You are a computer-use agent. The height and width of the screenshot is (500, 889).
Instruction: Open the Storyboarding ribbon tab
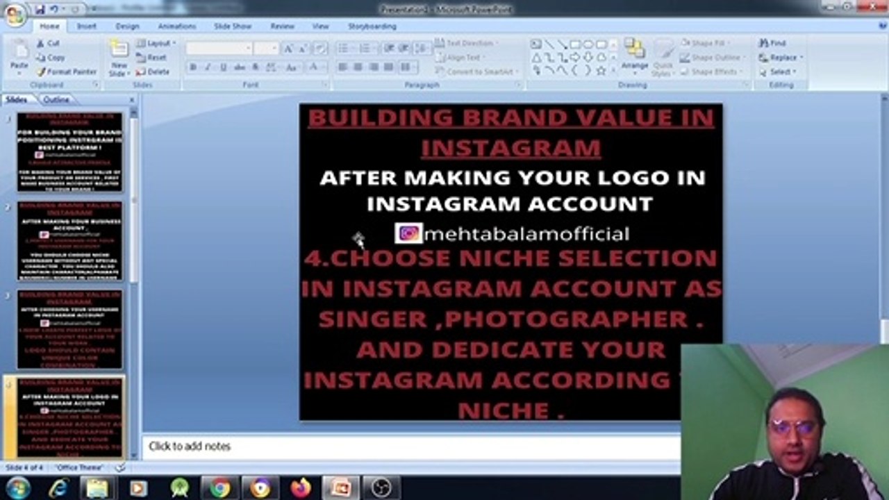(372, 26)
